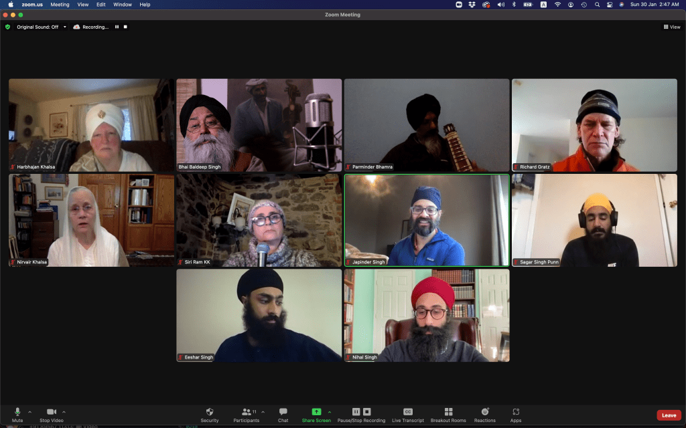The width and height of the screenshot is (686, 428).
Task: Click the red Leave button
Action: point(669,415)
